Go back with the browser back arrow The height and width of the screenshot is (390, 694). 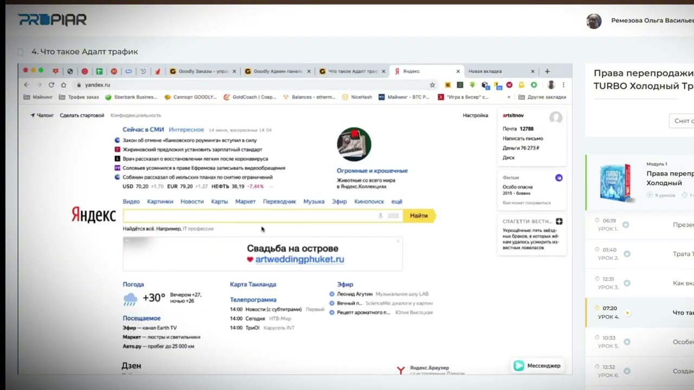[26, 85]
